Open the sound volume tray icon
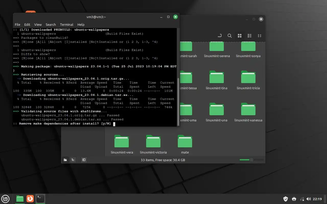The width and height of the screenshot is (327, 204). (309, 199)
